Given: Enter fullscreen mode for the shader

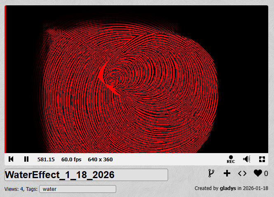Looking at the screenshot, I should [262, 159].
